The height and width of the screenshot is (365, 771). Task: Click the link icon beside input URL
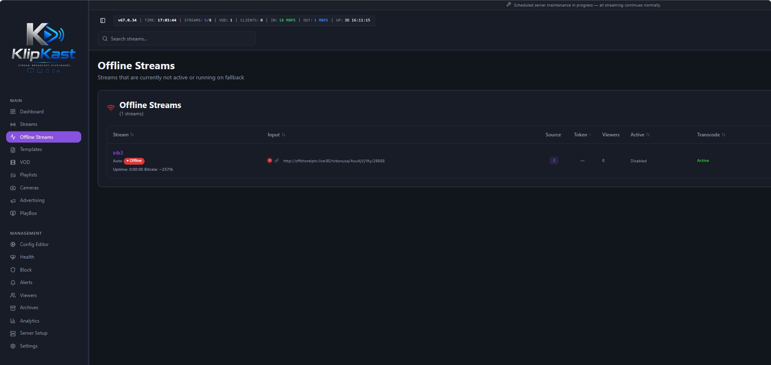pos(277,161)
